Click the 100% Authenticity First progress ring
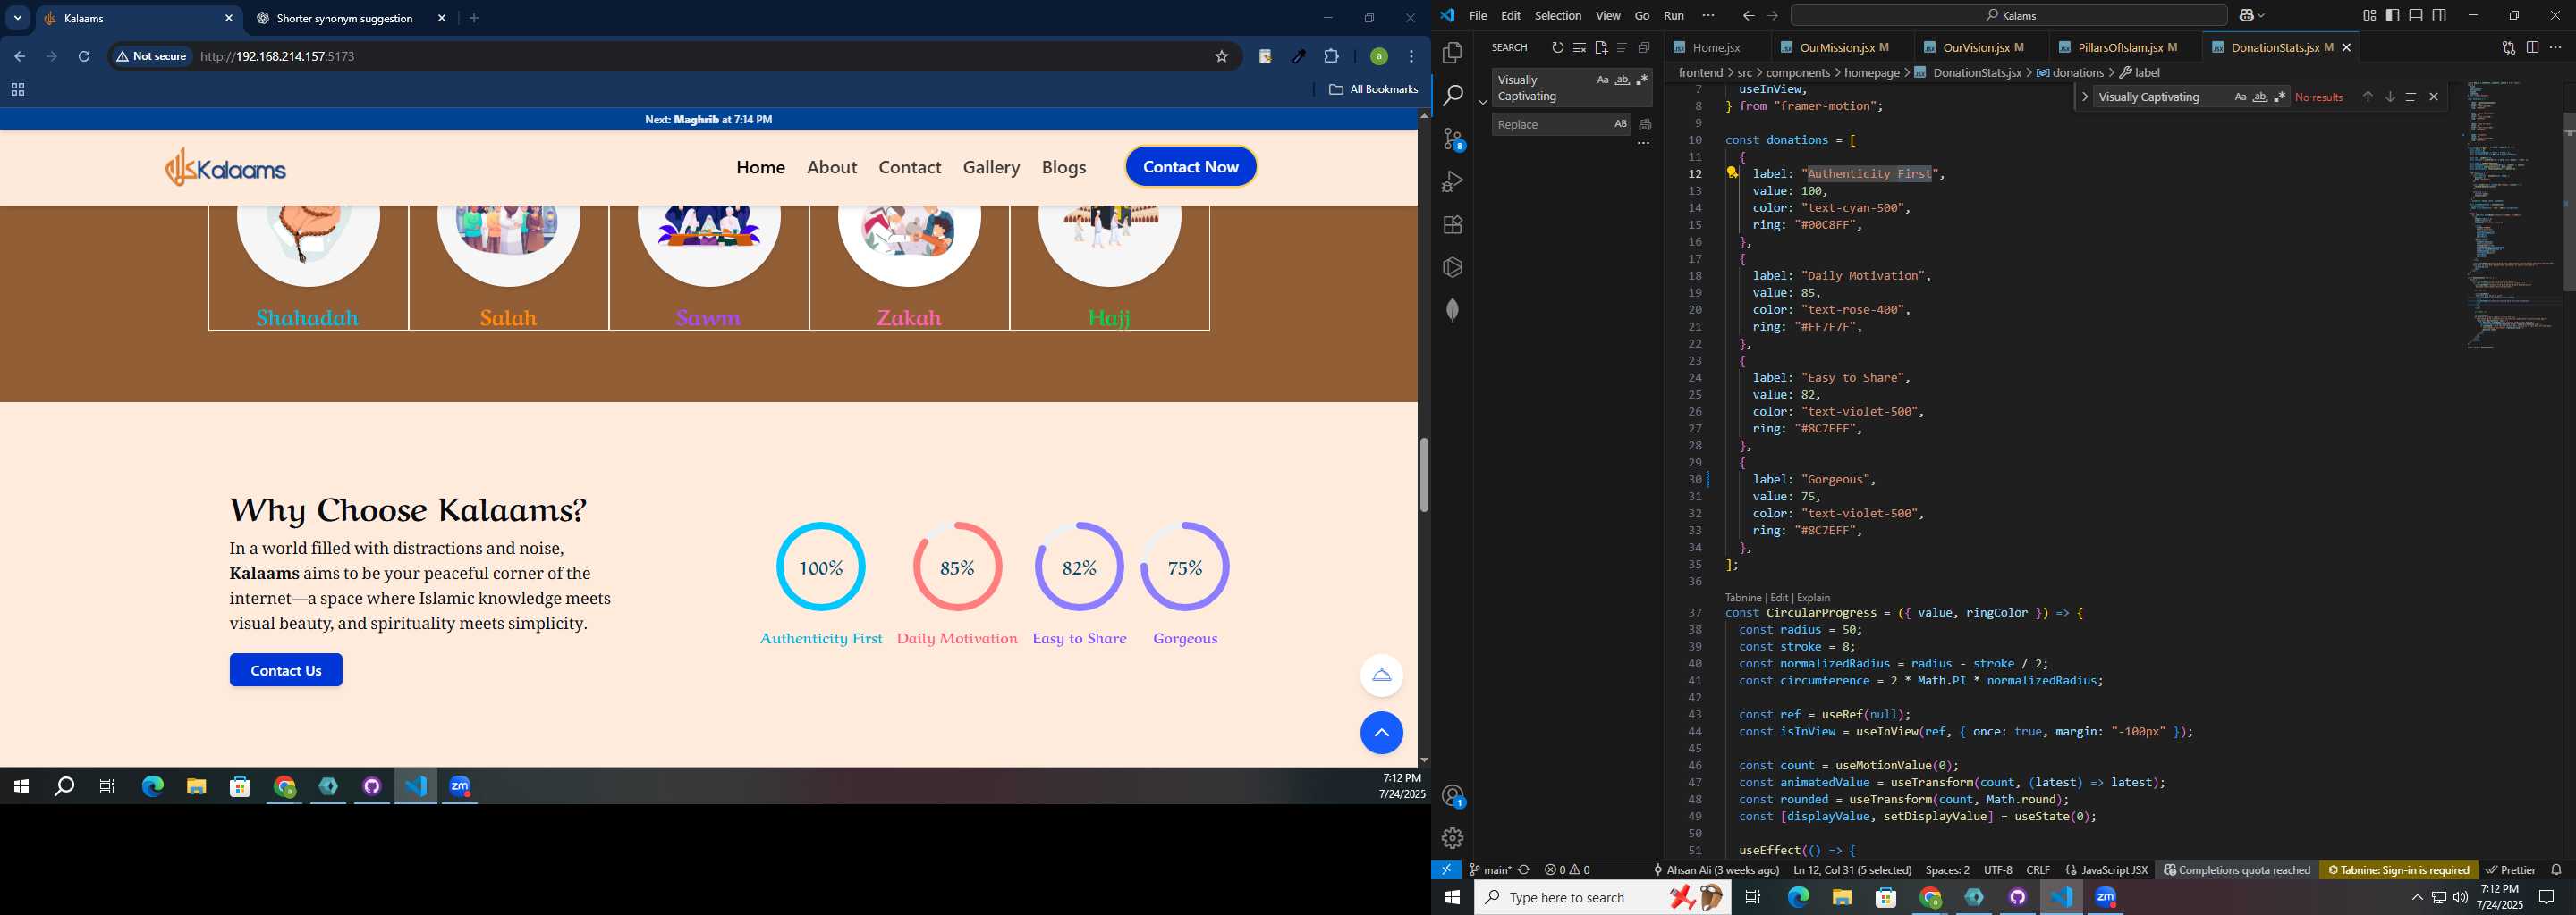The image size is (2576, 915). pos(821,567)
